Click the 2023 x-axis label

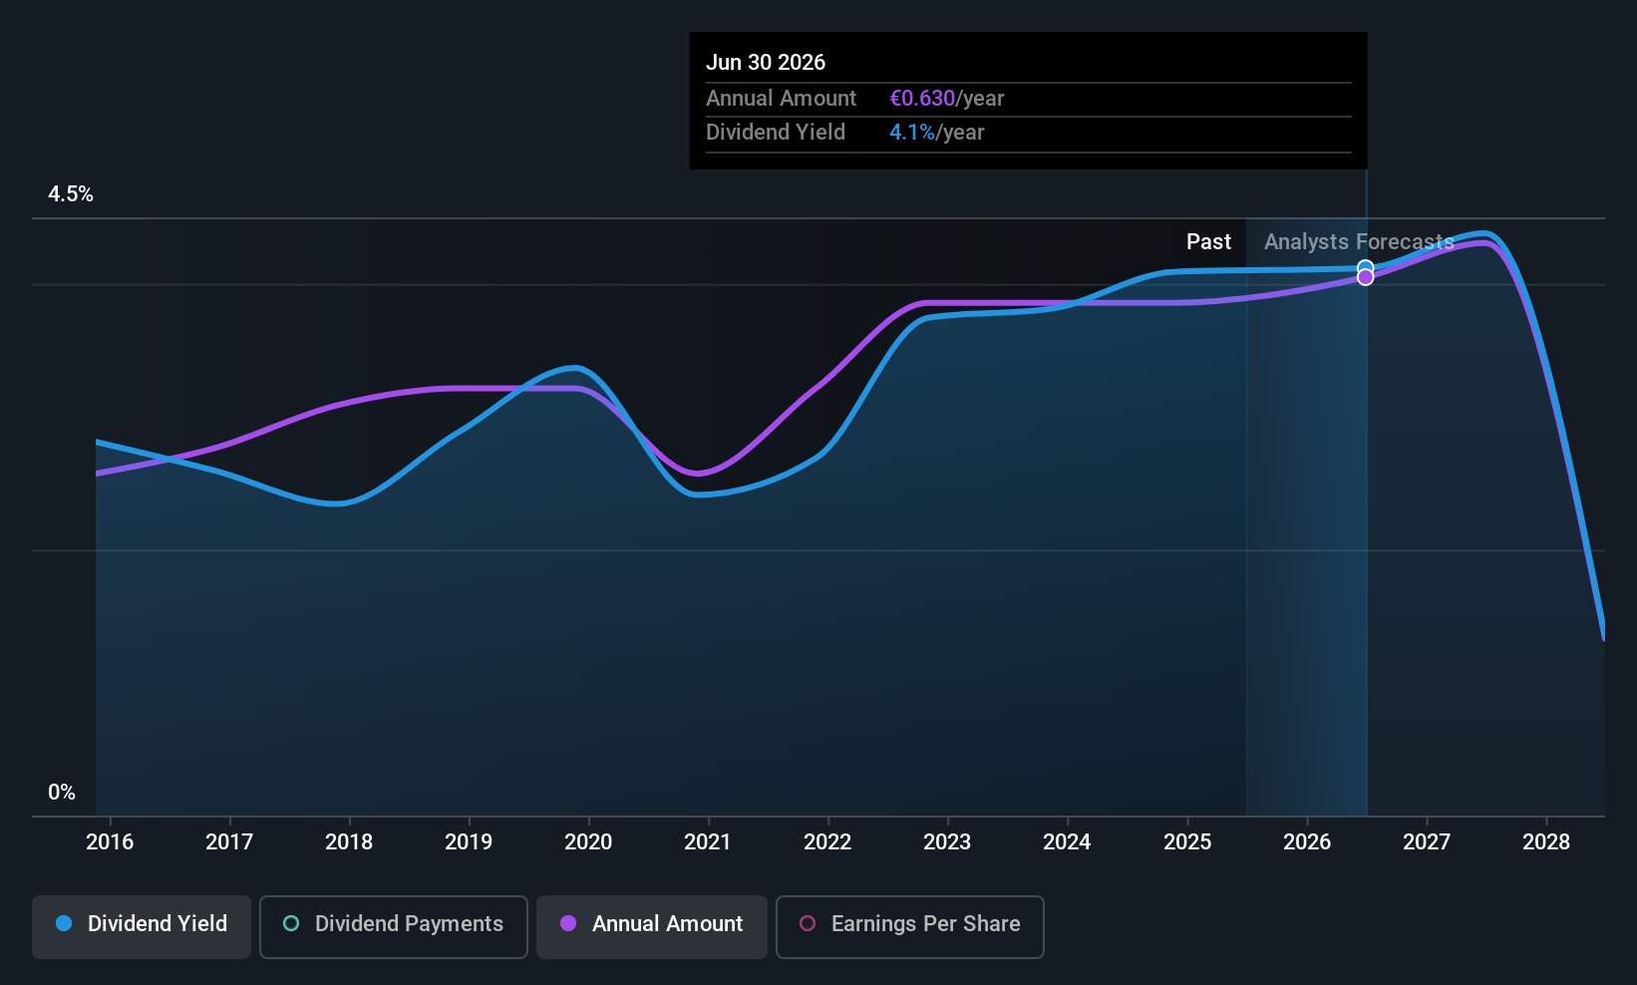tap(947, 842)
